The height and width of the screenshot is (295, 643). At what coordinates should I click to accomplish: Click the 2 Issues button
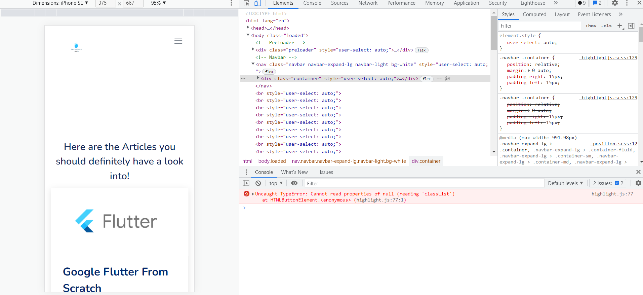(x=608, y=183)
